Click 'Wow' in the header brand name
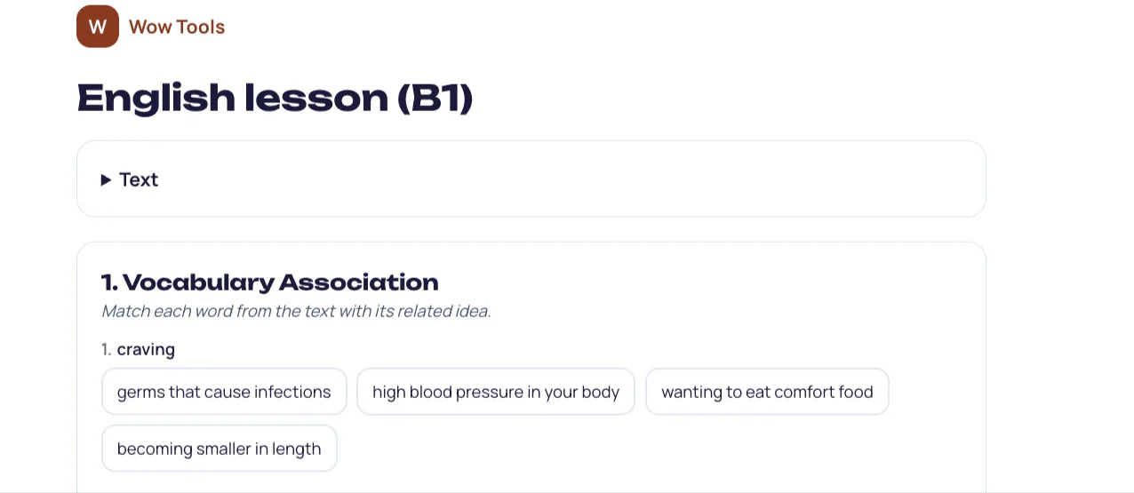The height and width of the screenshot is (493, 1134). [x=150, y=27]
